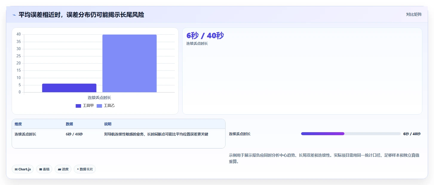Click the large 6秒 / 40秒 card value
The width and height of the screenshot is (434, 185).
pyautogui.click(x=205, y=36)
